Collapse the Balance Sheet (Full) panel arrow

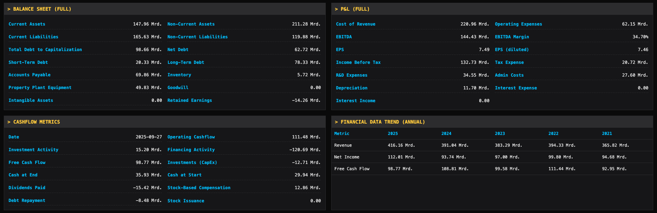click(9, 9)
